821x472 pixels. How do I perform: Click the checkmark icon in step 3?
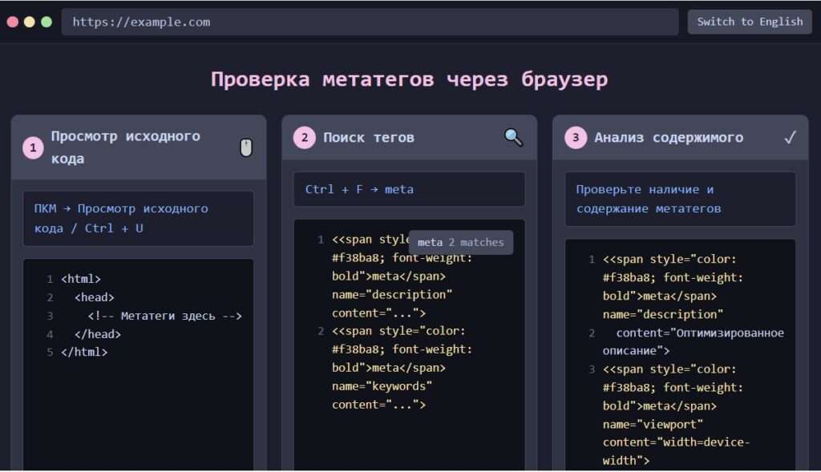(x=790, y=138)
